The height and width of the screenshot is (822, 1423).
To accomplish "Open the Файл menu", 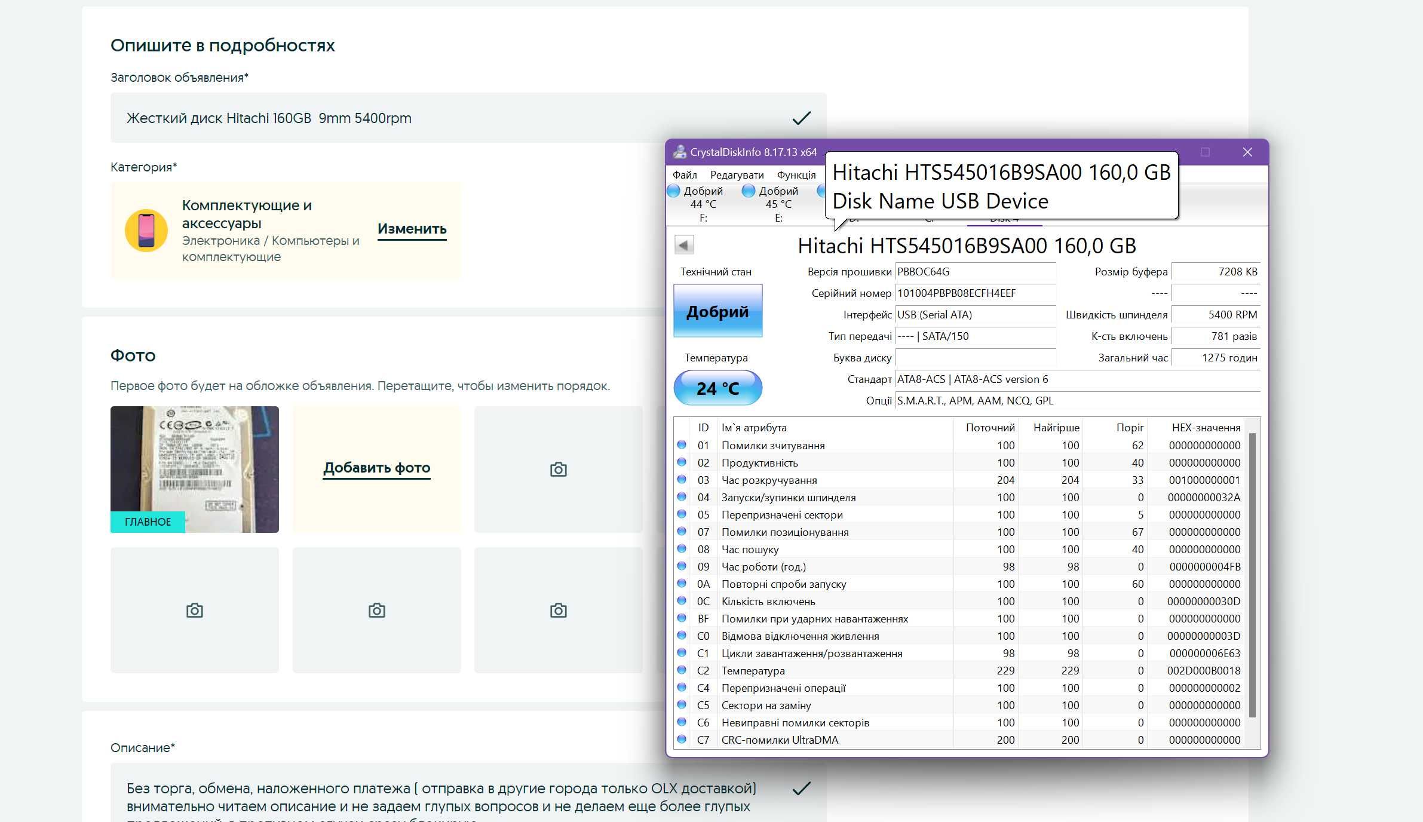I will pyautogui.click(x=685, y=175).
